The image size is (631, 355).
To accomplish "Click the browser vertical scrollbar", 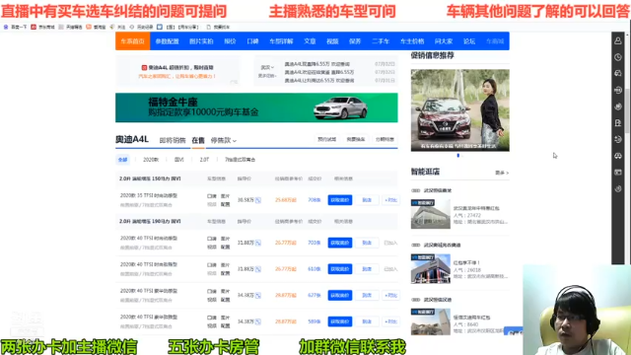I will coord(627,110).
